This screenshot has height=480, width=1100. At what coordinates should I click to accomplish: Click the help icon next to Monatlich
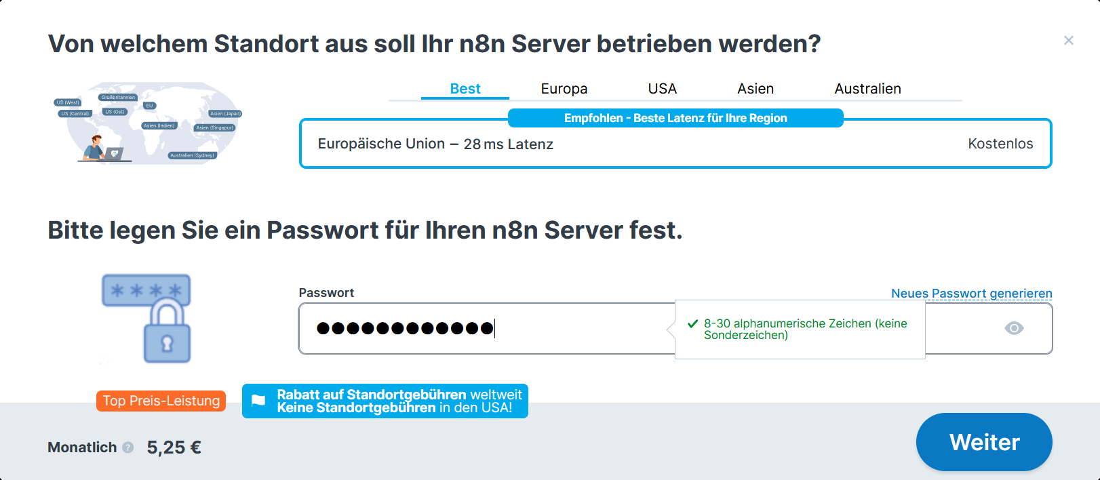[127, 447]
